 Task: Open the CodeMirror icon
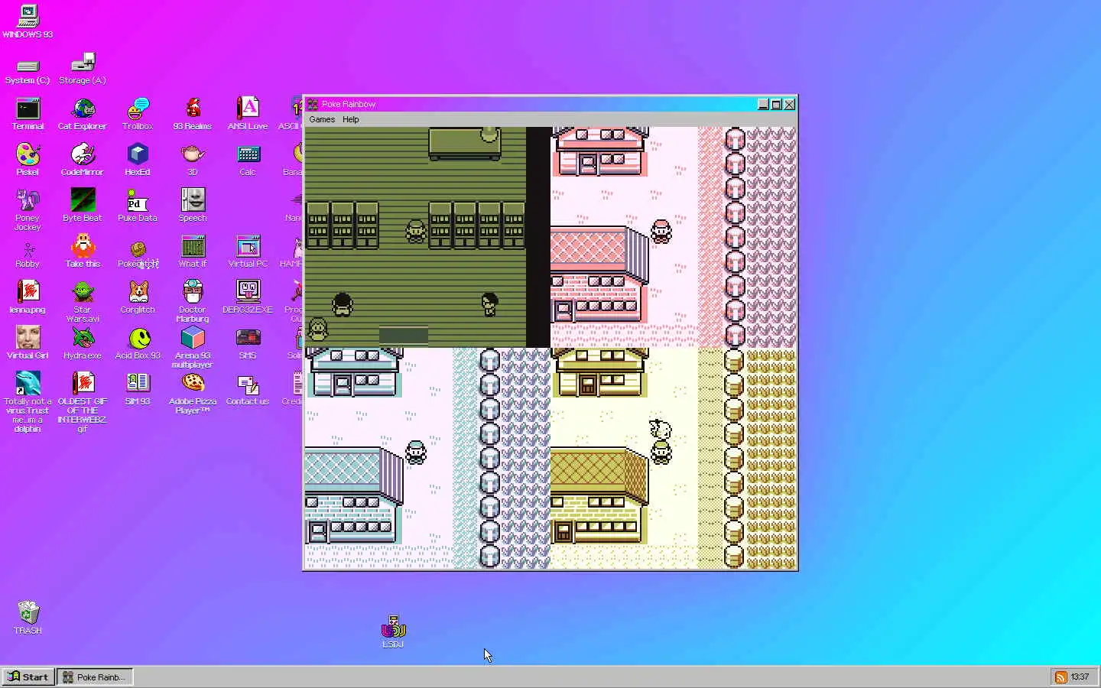(83, 160)
